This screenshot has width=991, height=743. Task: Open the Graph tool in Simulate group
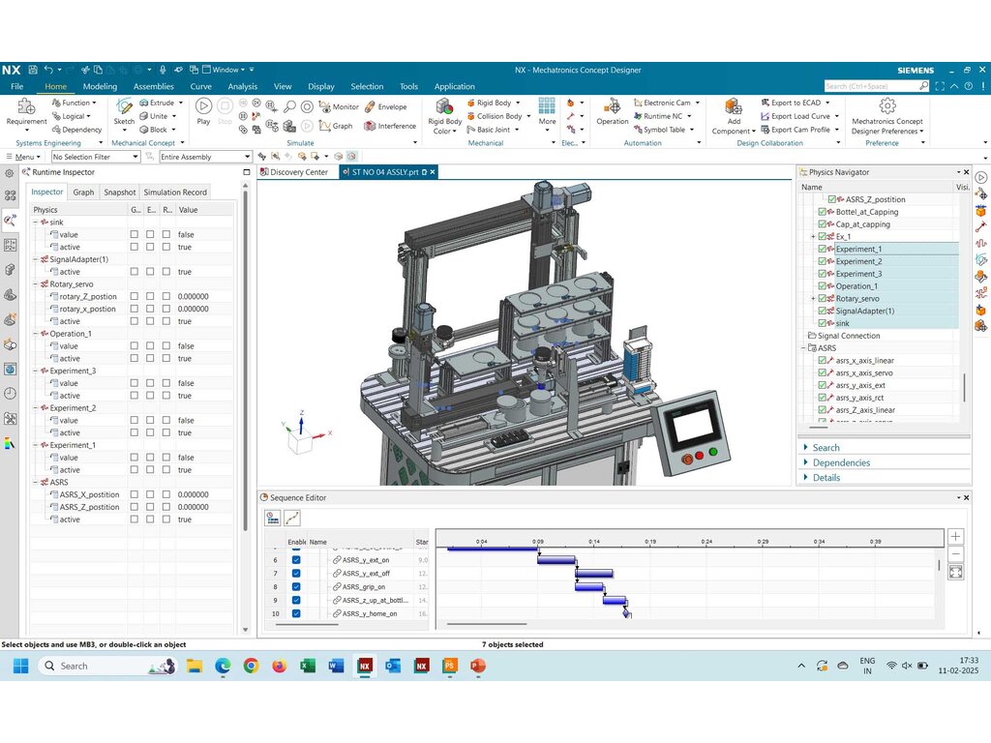(336, 126)
